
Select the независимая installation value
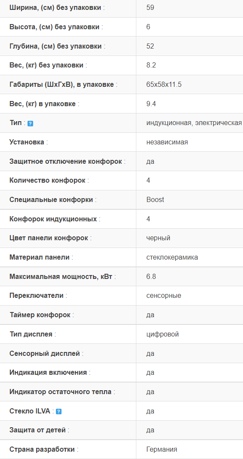pyautogui.click(x=167, y=142)
